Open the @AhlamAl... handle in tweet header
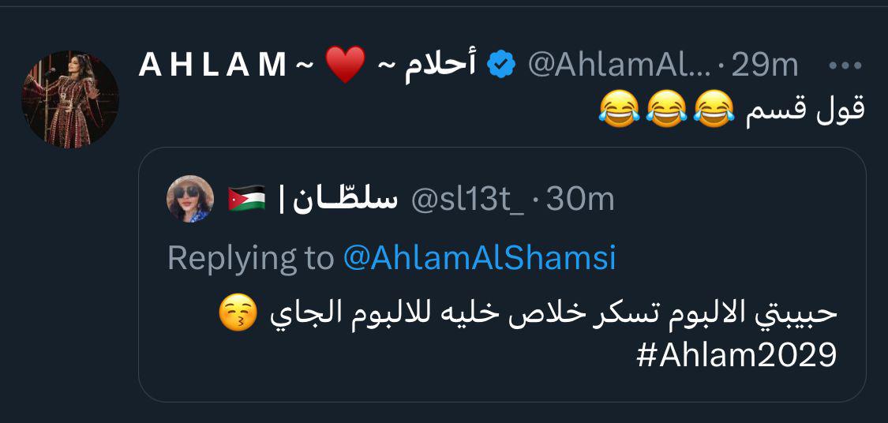888x423 pixels. (x=618, y=65)
